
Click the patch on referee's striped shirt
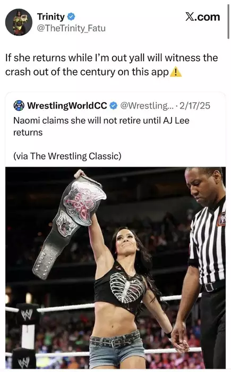point(221,220)
